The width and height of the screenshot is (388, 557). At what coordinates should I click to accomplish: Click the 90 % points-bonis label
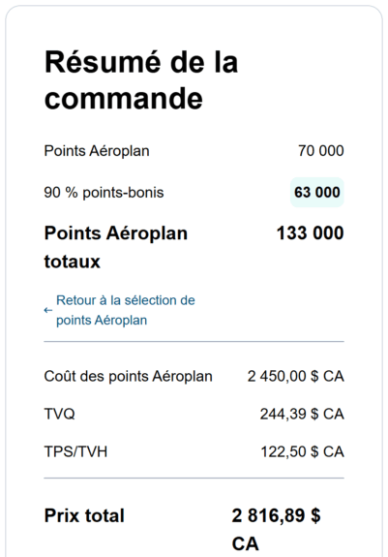pyautogui.click(x=104, y=193)
